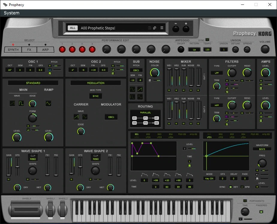Switch to the FX select tab

click(x=29, y=50)
